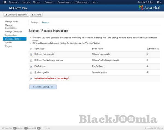This screenshot has width=164, height=130.
Task: Check the Students grades checkbox
Action: [x=31, y=72]
